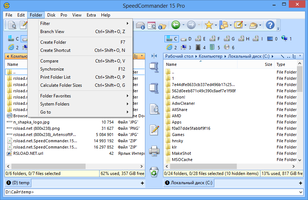
Task: Switch to Локальный диск (C:) tab
Action: pyautogui.click(x=189, y=183)
